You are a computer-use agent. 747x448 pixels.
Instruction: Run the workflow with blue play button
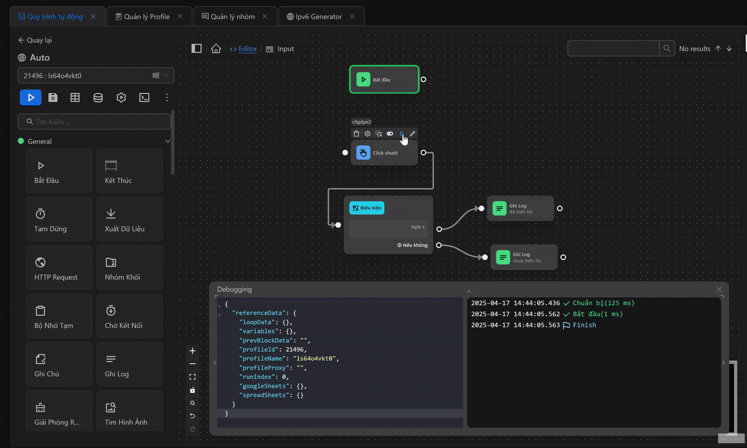pos(31,98)
